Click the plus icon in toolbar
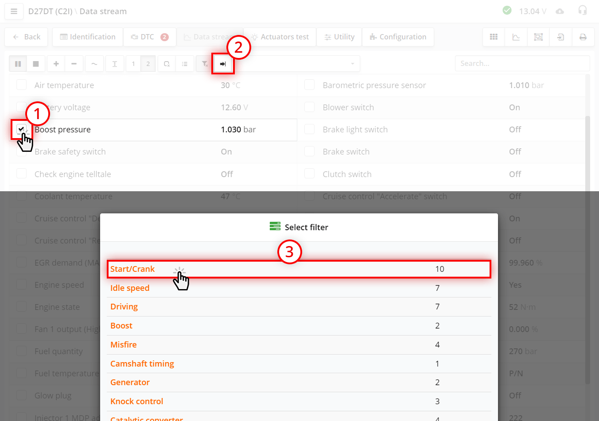This screenshot has width=599, height=421. coord(56,64)
